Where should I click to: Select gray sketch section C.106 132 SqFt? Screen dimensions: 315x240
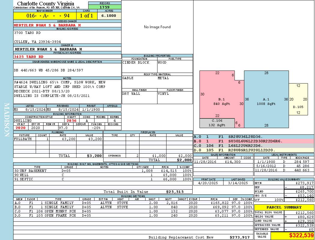(x=217, y=123)
